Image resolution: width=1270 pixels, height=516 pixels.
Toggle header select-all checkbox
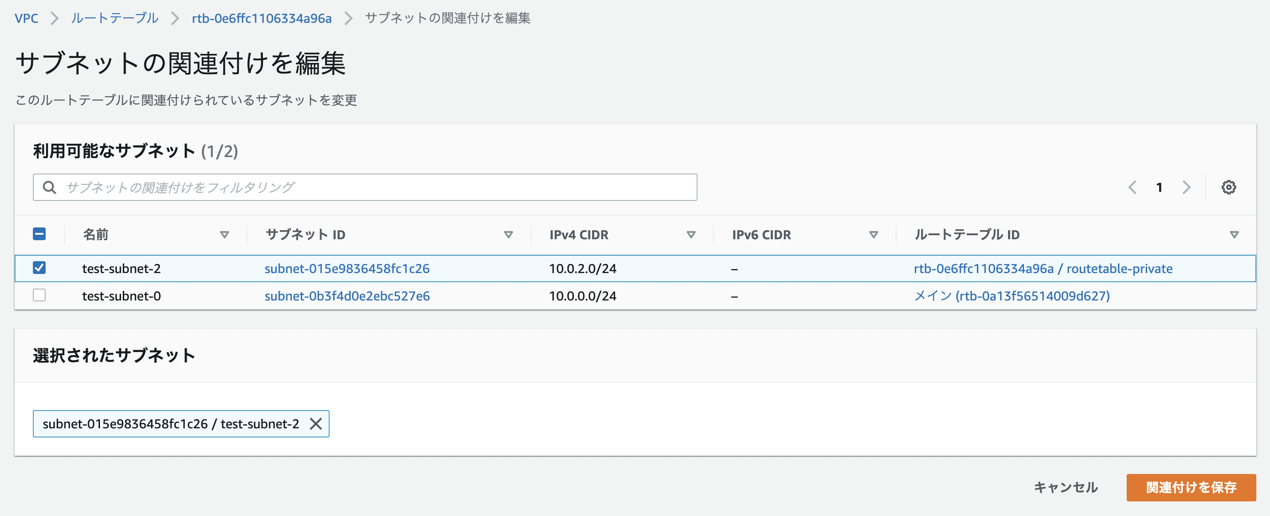39,234
